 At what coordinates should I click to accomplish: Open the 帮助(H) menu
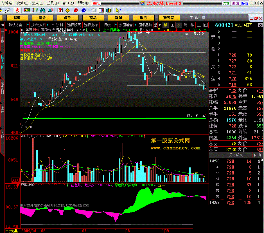(83, 3)
